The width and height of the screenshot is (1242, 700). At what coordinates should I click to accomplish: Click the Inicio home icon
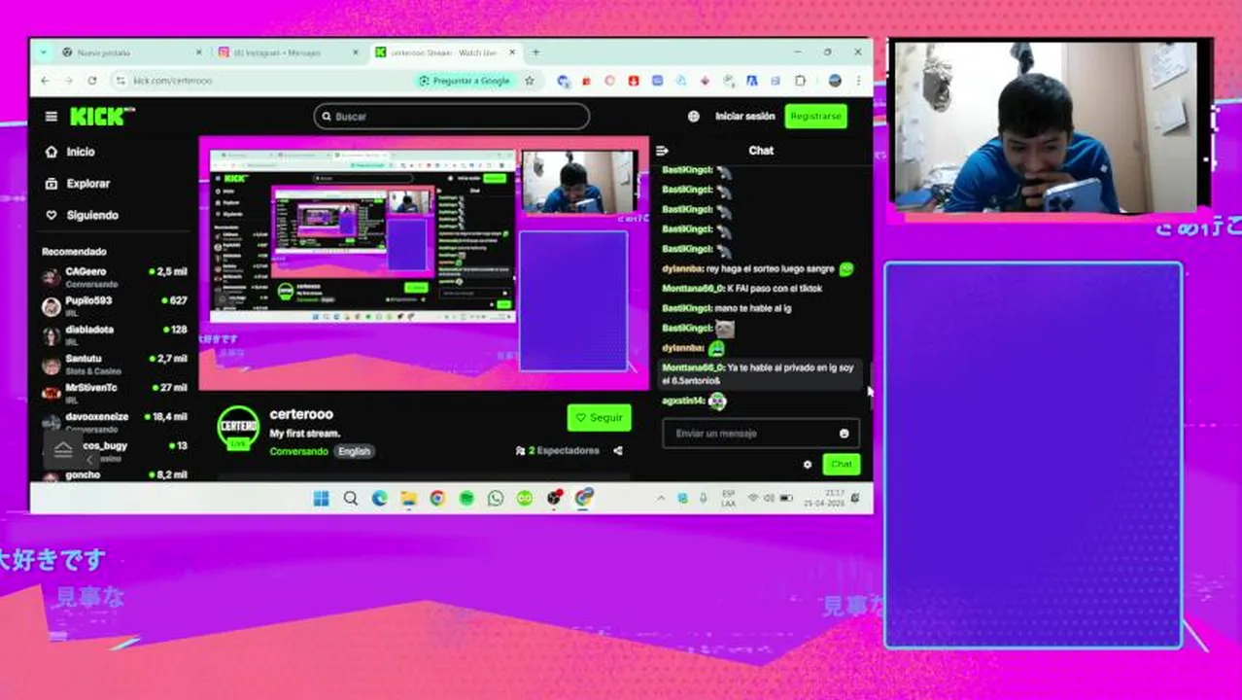click(x=52, y=152)
